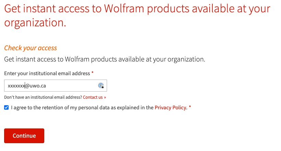Select the 'Check your access' orange heading
The height and width of the screenshot is (151, 281).
click(x=31, y=48)
